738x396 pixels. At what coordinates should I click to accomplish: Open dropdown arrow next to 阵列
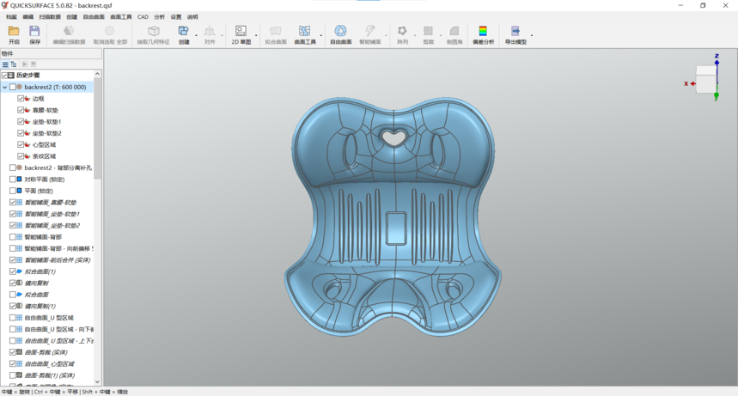(x=415, y=35)
